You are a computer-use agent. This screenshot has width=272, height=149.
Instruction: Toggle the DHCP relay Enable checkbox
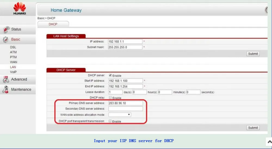point(110,97)
